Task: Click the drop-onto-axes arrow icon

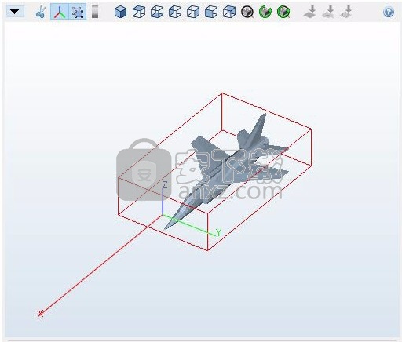Action: [328, 12]
